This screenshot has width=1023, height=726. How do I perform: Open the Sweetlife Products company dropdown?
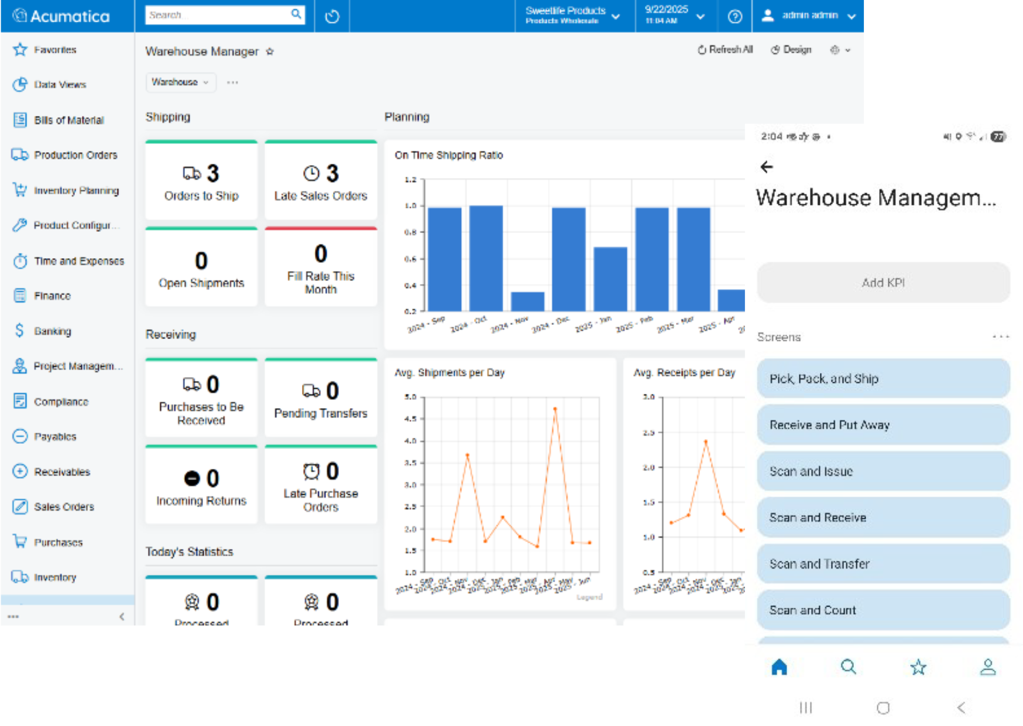point(572,16)
